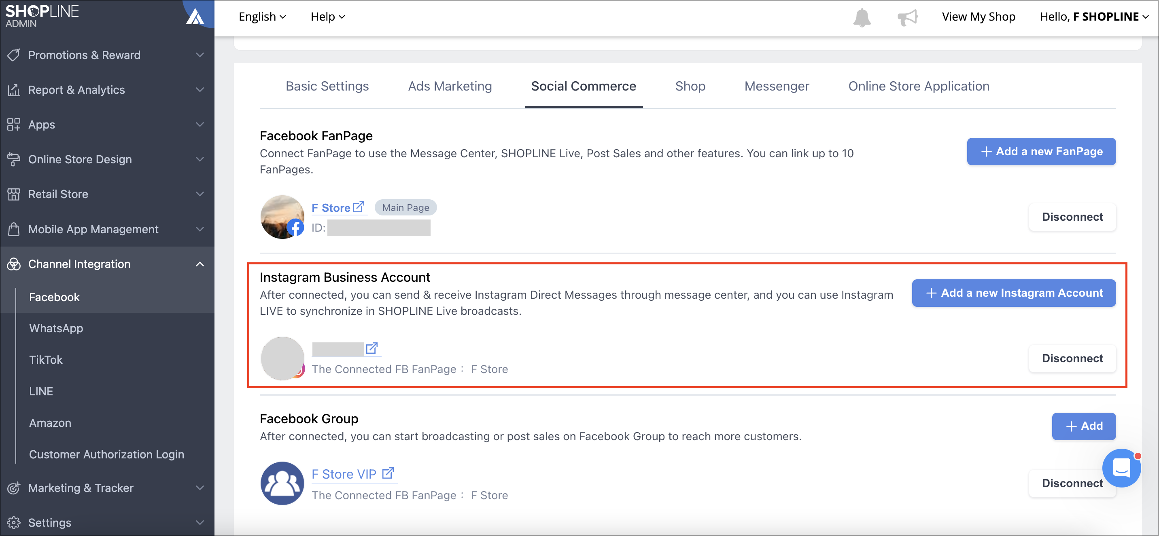This screenshot has width=1159, height=536.
Task: Click the Instagram account profile picture
Action: 282,359
